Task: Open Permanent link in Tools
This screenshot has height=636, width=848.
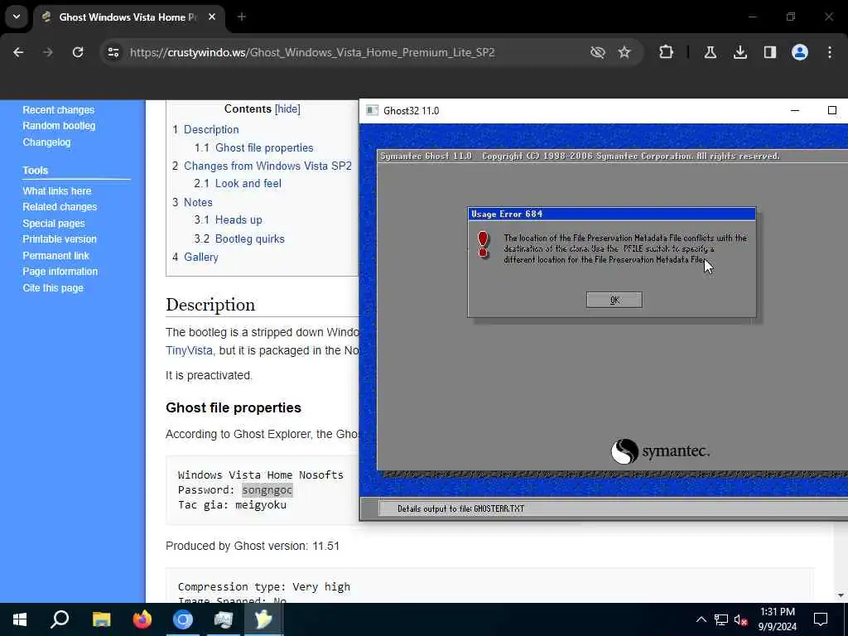Action: 55,255
